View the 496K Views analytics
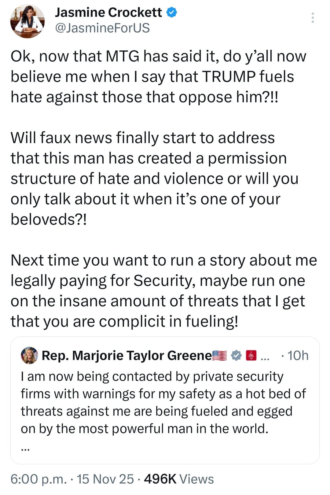 179,479
